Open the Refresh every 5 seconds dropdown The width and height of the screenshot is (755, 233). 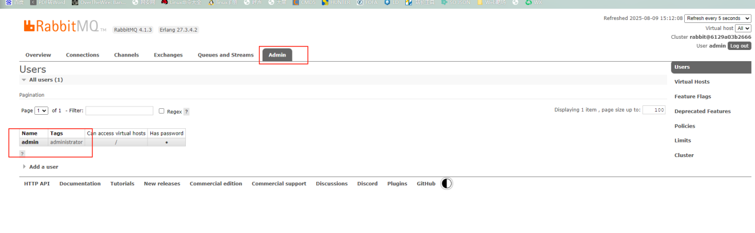(x=718, y=18)
